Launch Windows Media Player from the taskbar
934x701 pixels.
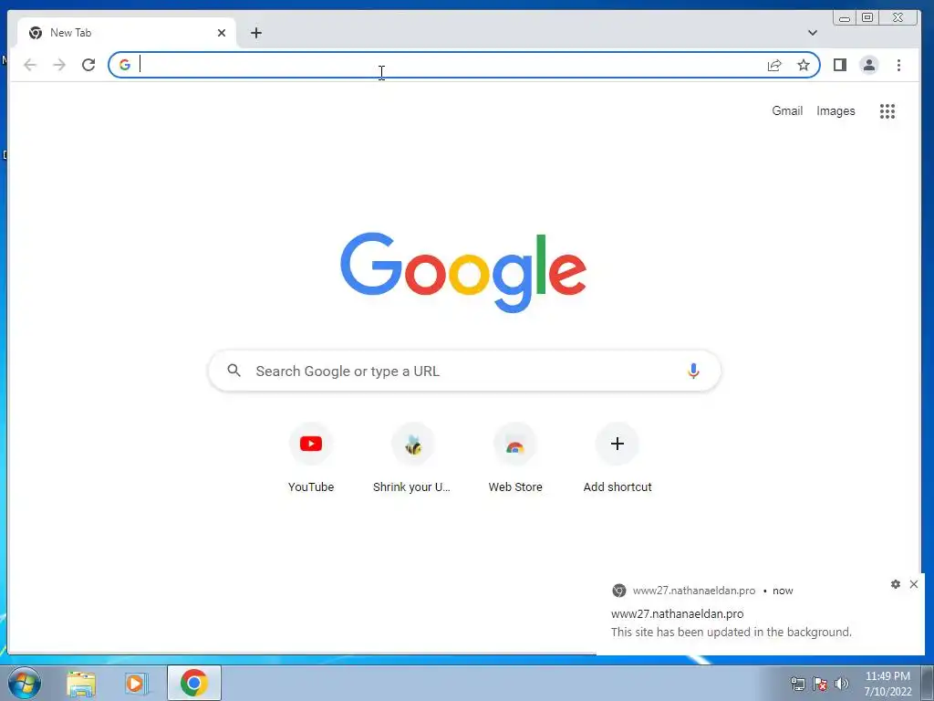[x=137, y=684]
